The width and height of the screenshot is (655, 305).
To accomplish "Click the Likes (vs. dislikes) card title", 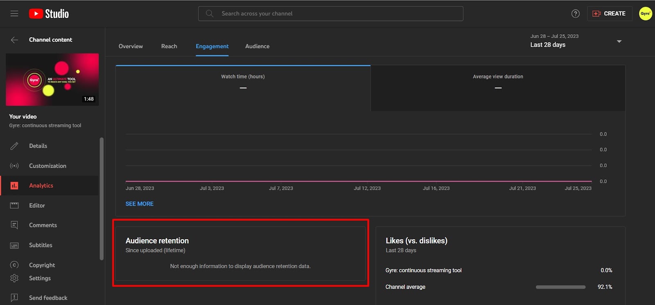I will (x=416, y=241).
